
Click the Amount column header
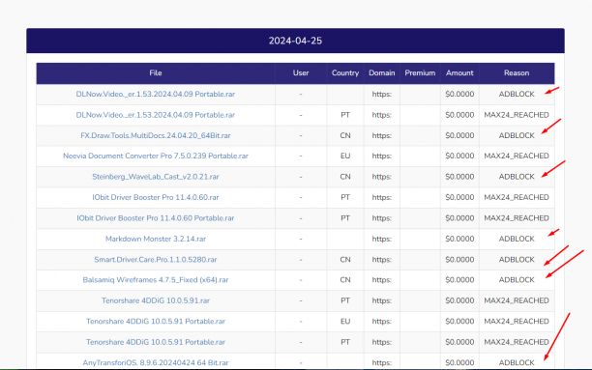point(459,73)
